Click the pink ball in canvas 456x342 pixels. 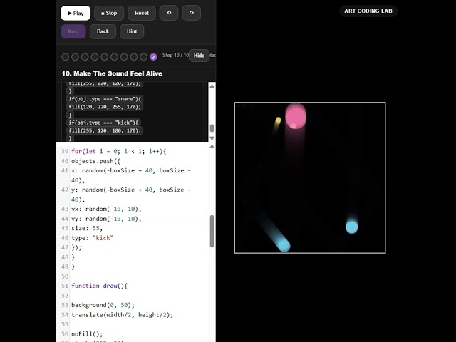(296, 116)
